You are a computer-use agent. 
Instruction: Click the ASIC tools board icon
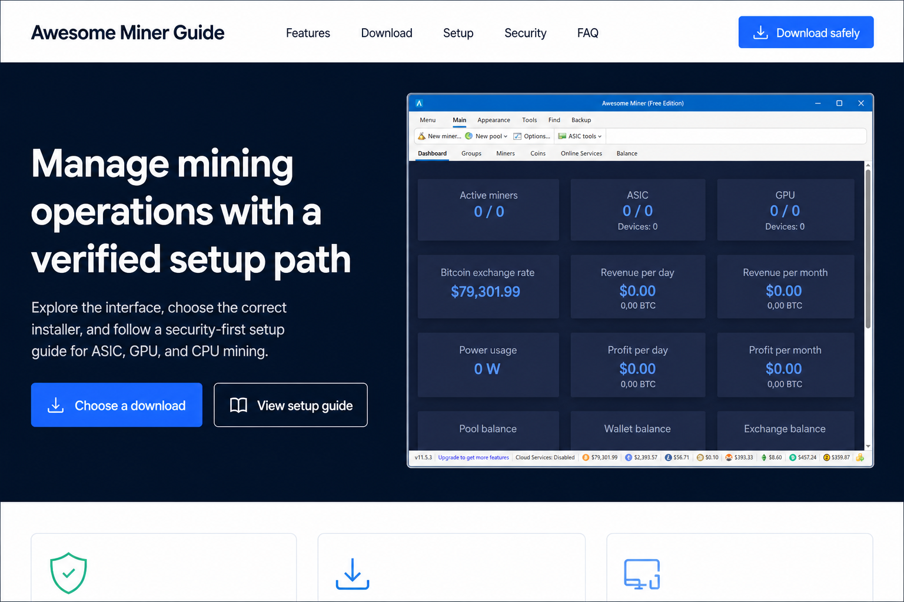[562, 136]
